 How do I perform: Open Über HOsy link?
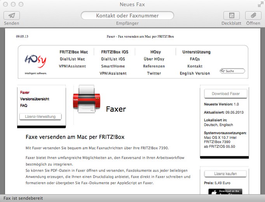pyautogui.click(x=154, y=59)
